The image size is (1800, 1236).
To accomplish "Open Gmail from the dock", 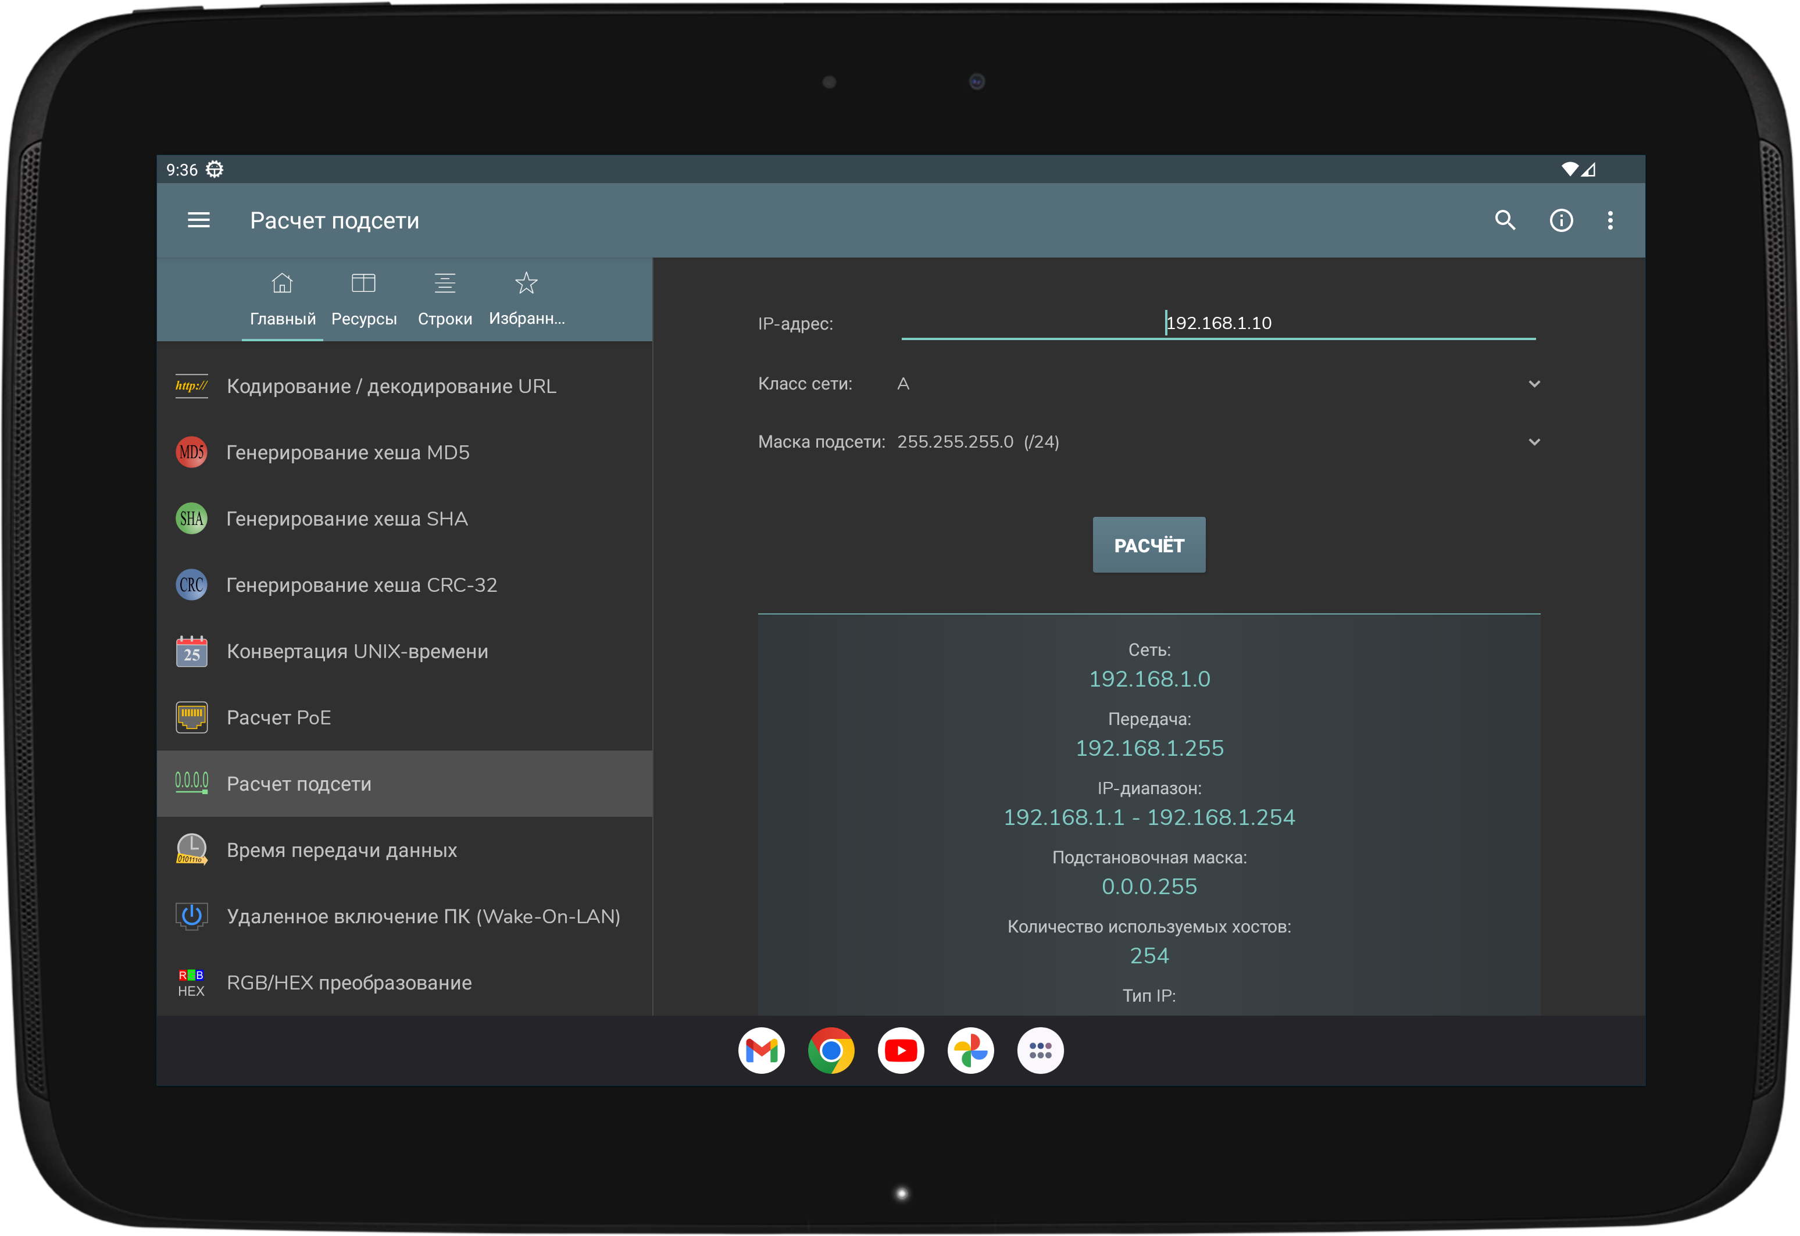I will (x=762, y=1051).
